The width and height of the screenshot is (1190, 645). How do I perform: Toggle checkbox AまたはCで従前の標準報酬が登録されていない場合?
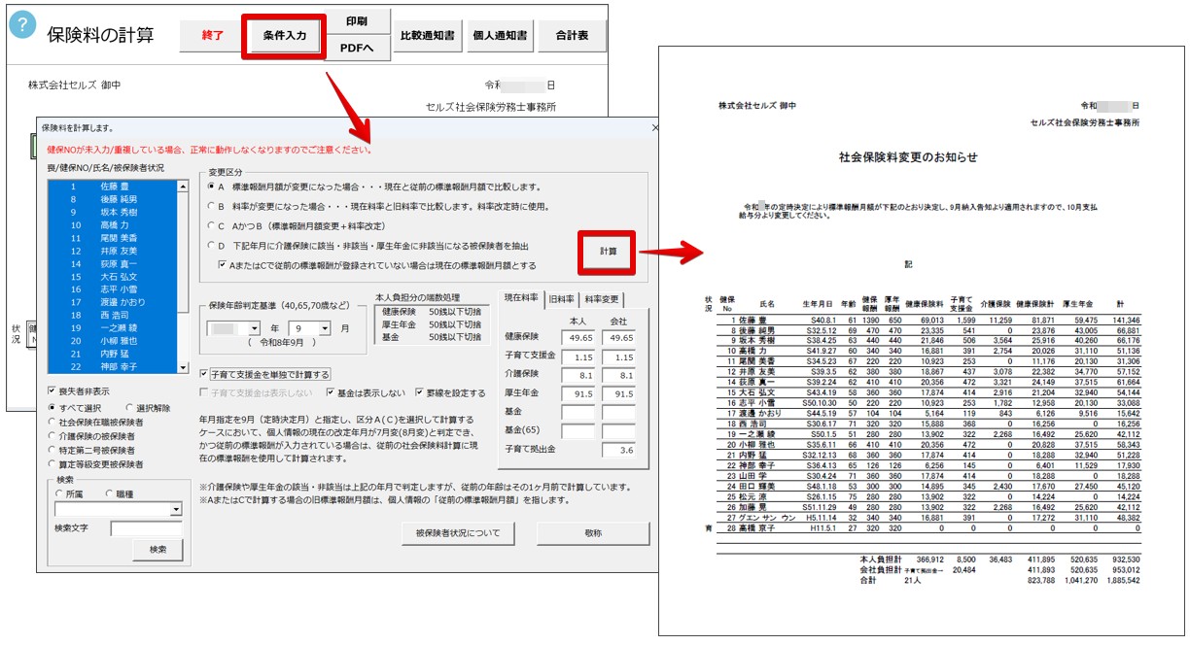coord(377,265)
